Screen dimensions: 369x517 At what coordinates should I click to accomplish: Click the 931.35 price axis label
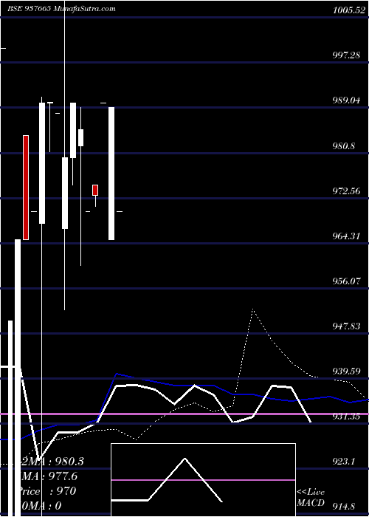(346, 417)
